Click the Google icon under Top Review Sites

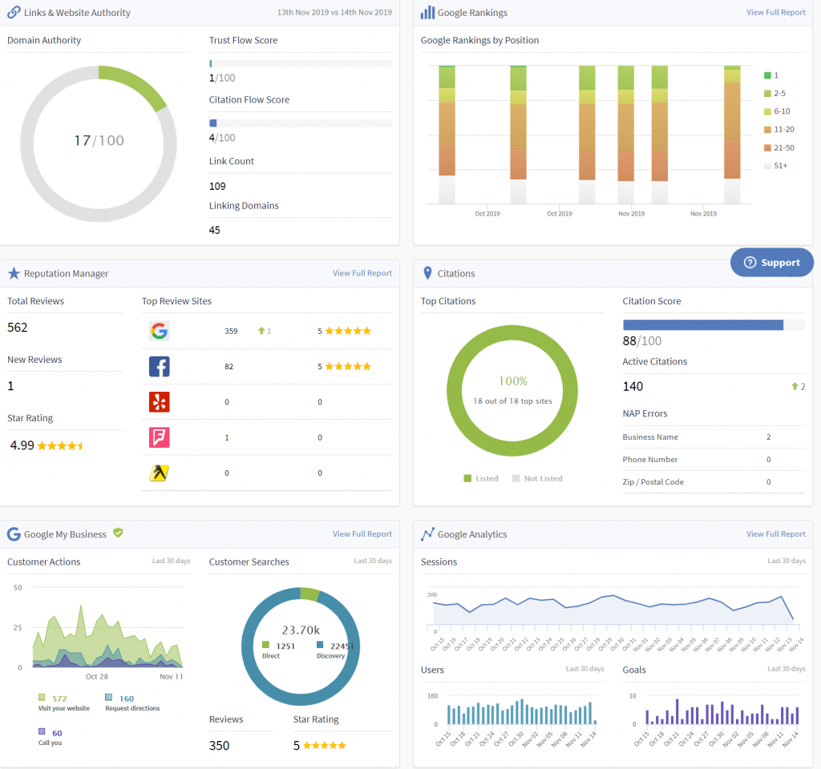[159, 330]
